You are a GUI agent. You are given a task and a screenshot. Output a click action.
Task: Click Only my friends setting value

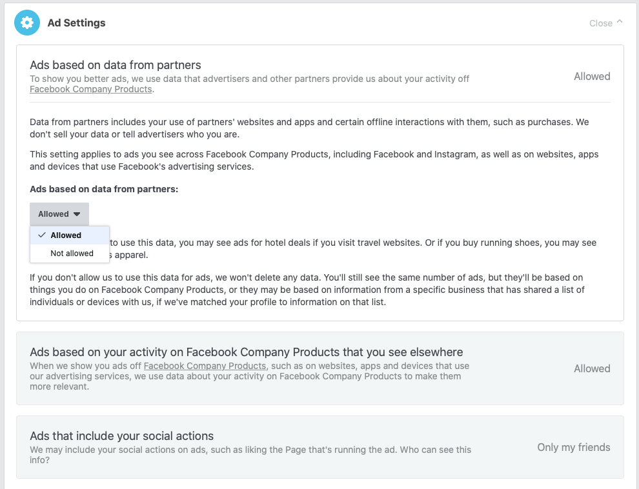click(573, 447)
